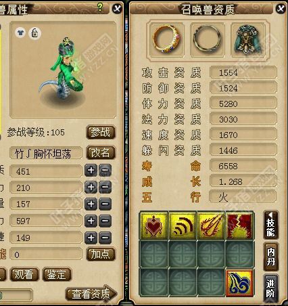
Task: Toggle the shirt icon above the pet
Action: pos(20,32)
